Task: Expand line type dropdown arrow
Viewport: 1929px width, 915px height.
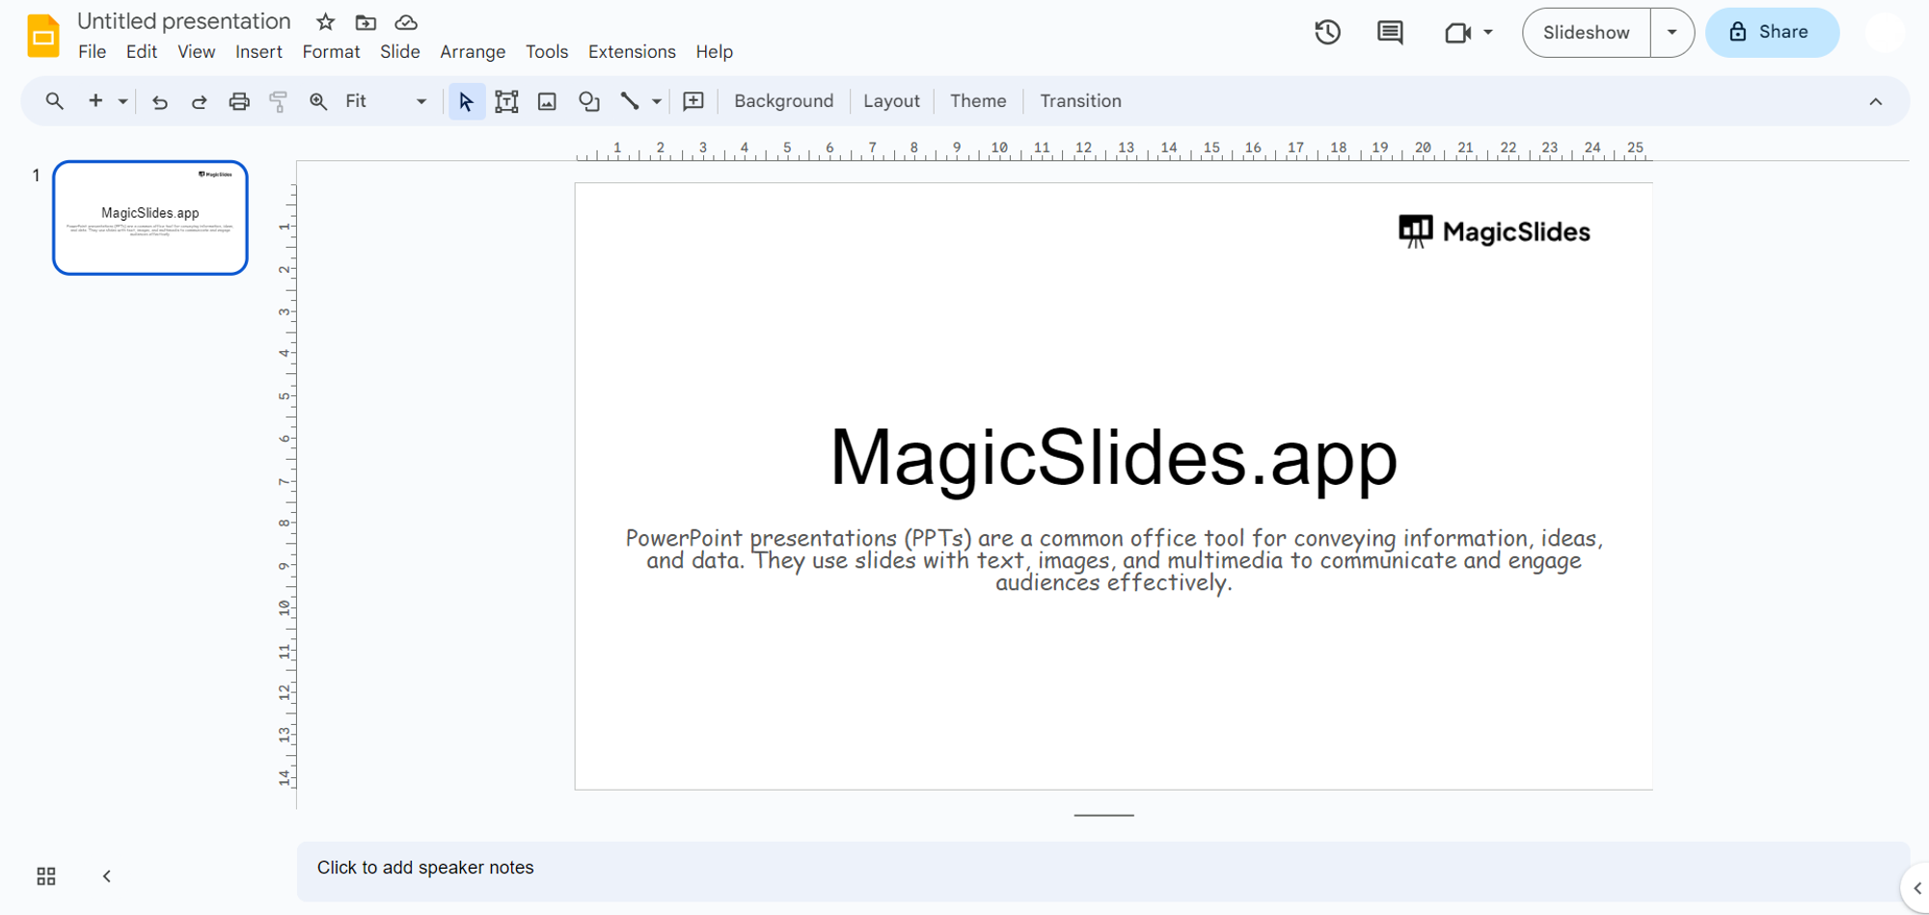Action: click(x=657, y=101)
